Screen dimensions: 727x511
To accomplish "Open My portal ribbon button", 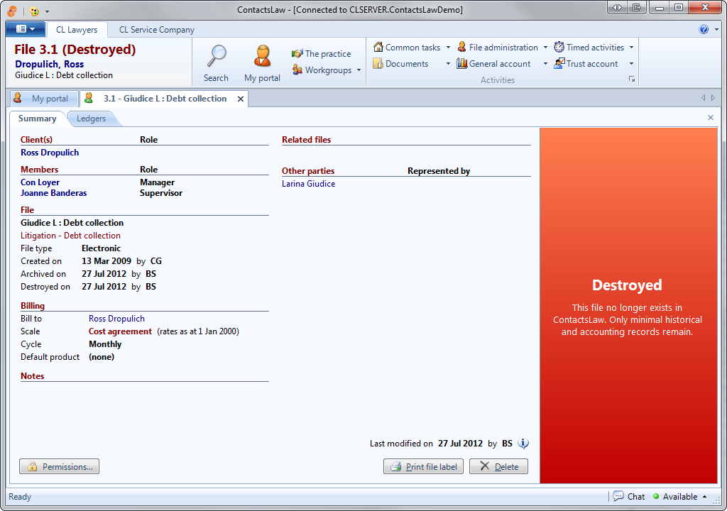I will (x=262, y=64).
